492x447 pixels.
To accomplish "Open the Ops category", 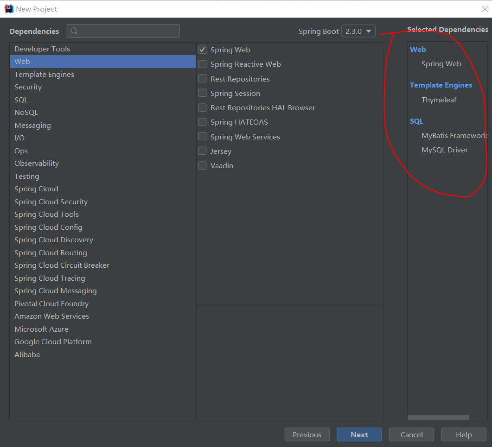I will coord(102,151).
